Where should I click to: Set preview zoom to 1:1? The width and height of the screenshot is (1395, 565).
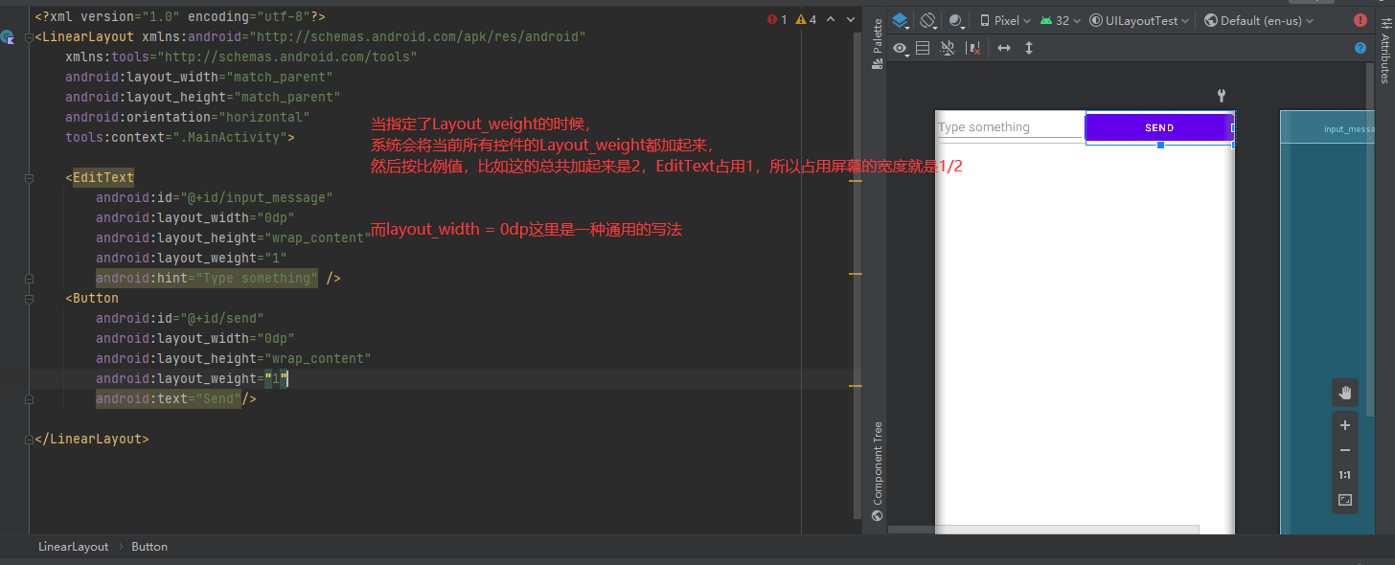(1345, 475)
